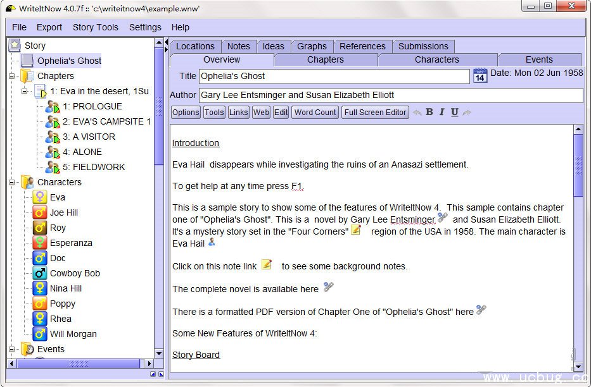The height and width of the screenshot is (387, 591).
Task: Open the Full Screen Editor
Action: coord(375,112)
